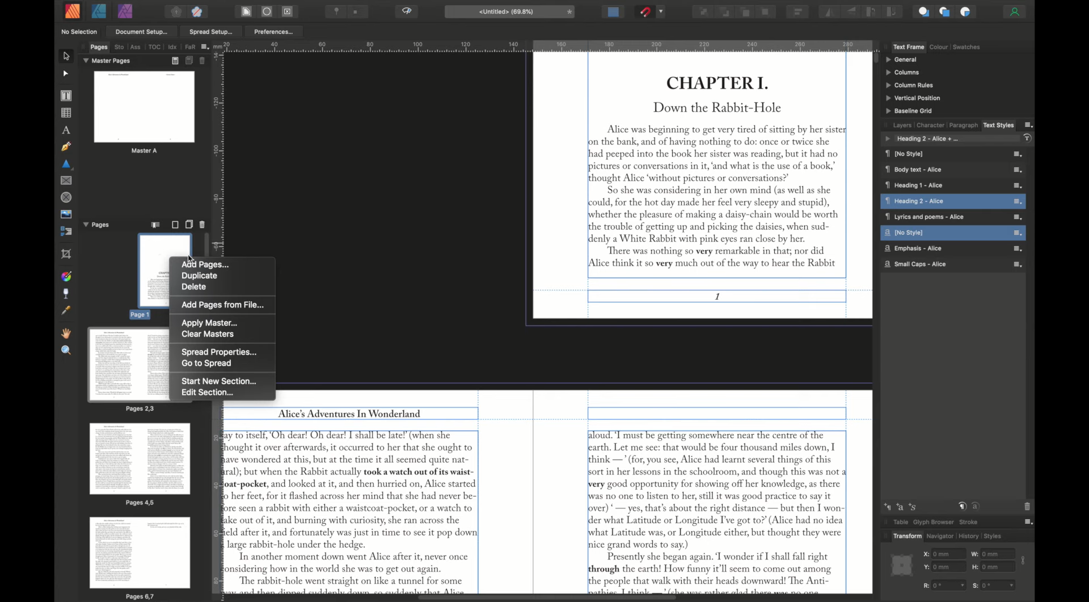Choose Add Pages... from context menu
The width and height of the screenshot is (1089, 602).
pyautogui.click(x=205, y=264)
